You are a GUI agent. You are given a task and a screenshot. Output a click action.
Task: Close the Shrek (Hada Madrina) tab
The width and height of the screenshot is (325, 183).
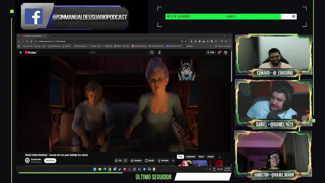click(x=45, y=36)
